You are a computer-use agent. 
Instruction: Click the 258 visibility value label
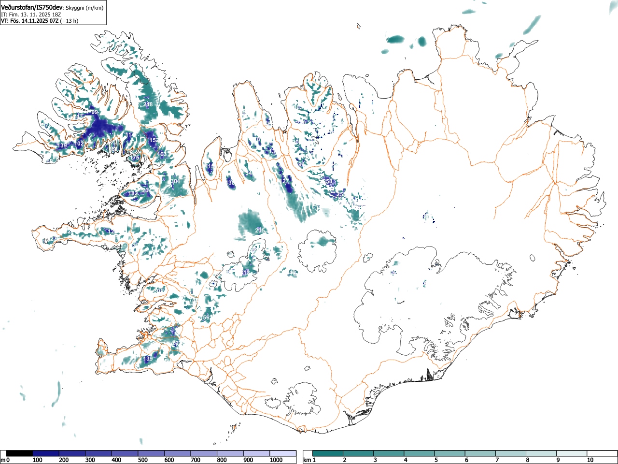tap(328, 182)
